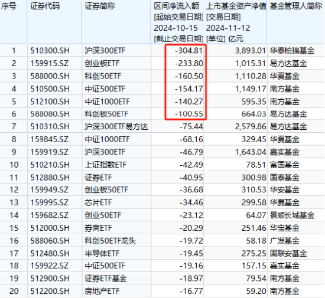Viewport: 325px width, 298px height.
Task: Select security code 510500.SH
Action: 50,89
